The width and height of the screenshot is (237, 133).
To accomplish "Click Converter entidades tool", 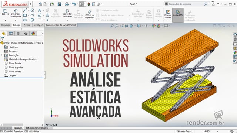I will pyautogui.click(x=67, y=13).
